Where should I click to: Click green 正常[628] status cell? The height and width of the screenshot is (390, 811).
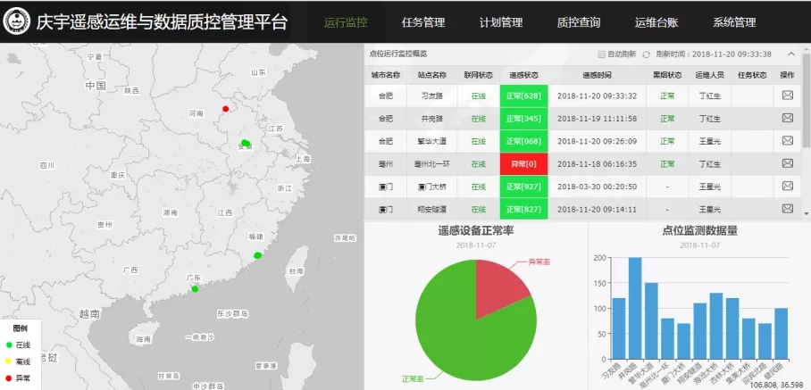click(523, 96)
